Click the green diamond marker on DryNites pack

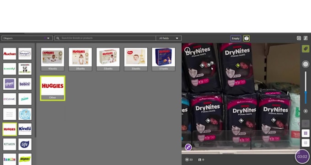(x=238, y=65)
